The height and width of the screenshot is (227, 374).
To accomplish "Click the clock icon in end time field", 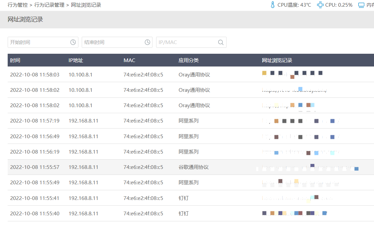I will (147, 42).
